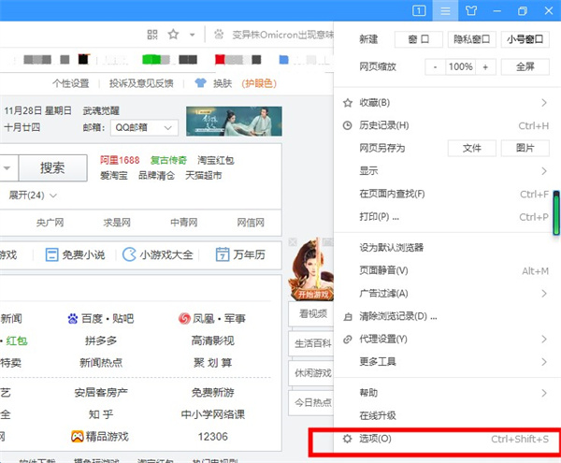Viewport: 561px width, 463px height.
Task: Open 历史记录(H) from the menu
Action: pyautogui.click(x=384, y=125)
